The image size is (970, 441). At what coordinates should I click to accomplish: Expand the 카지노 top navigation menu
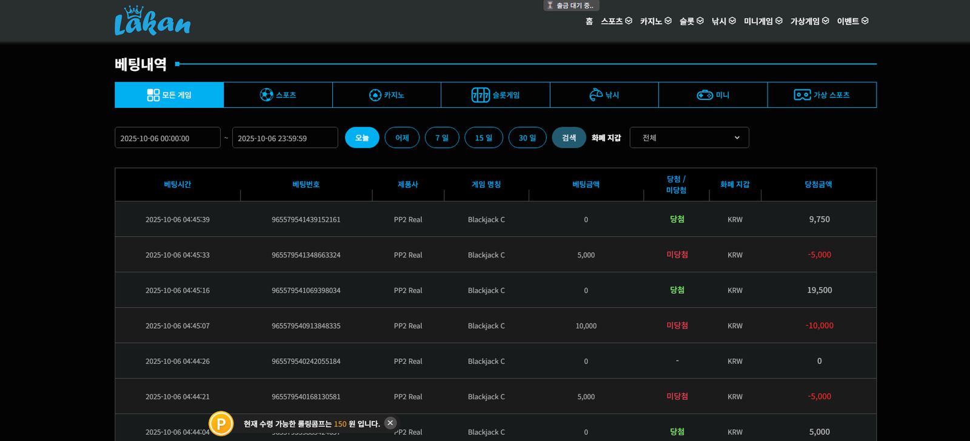[655, 21]
